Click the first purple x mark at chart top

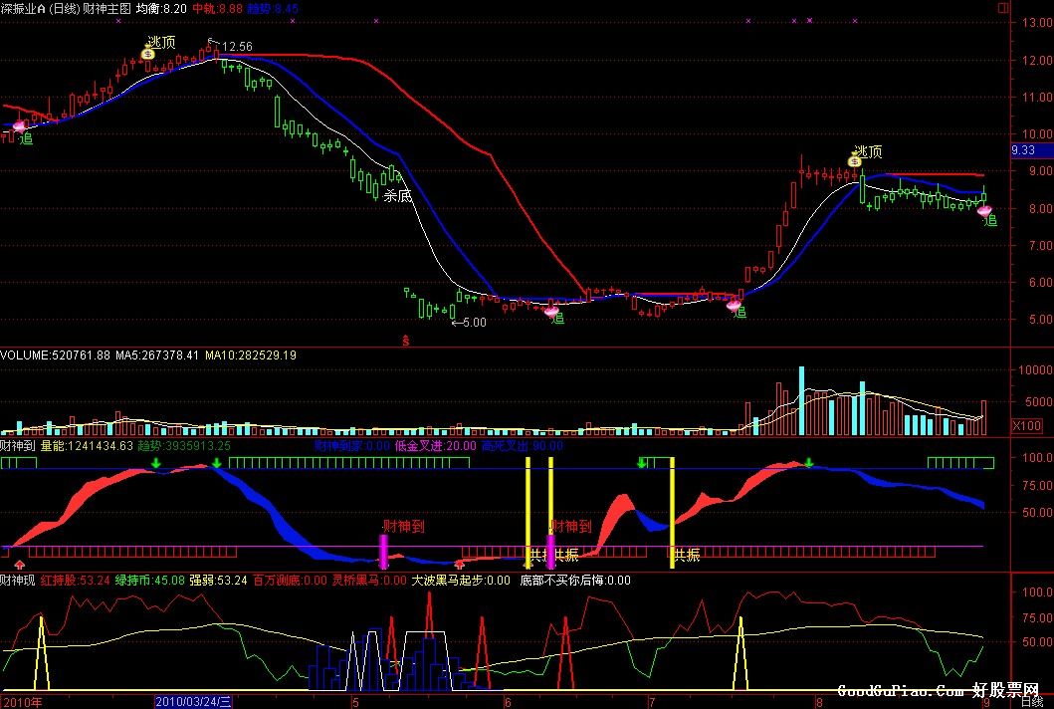[119, 21]
